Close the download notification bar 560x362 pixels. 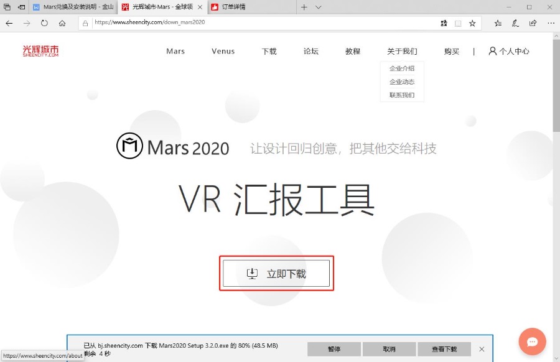[x=482, y=349]
